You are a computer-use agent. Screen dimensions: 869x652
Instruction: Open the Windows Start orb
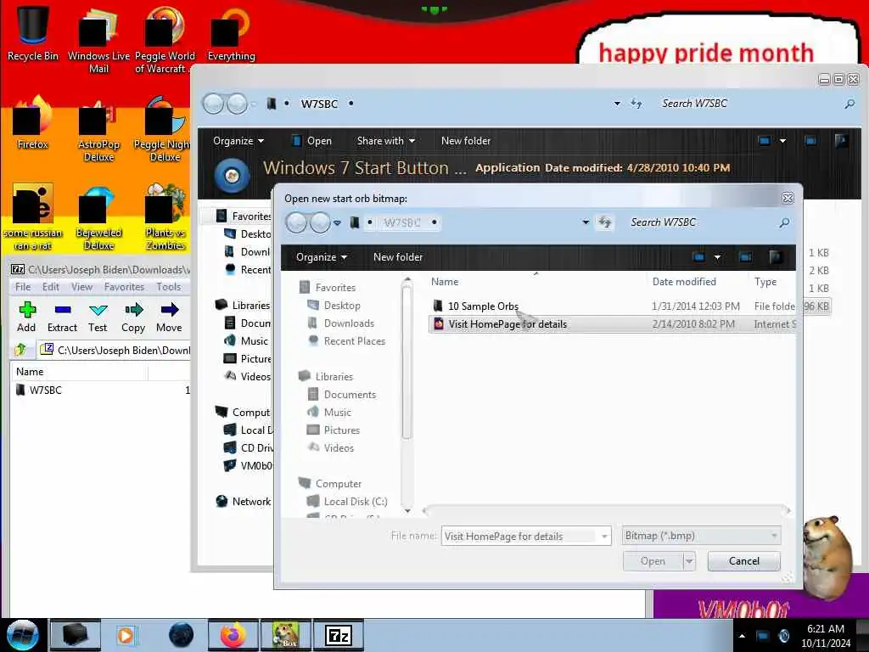(x=23, y=635)
